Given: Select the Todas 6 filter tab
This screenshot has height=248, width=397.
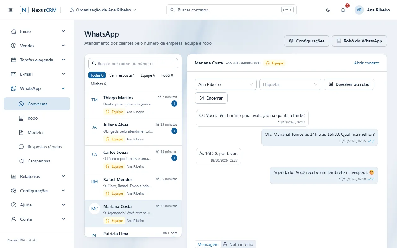Looking at the screenshot, I should (97, 75).
